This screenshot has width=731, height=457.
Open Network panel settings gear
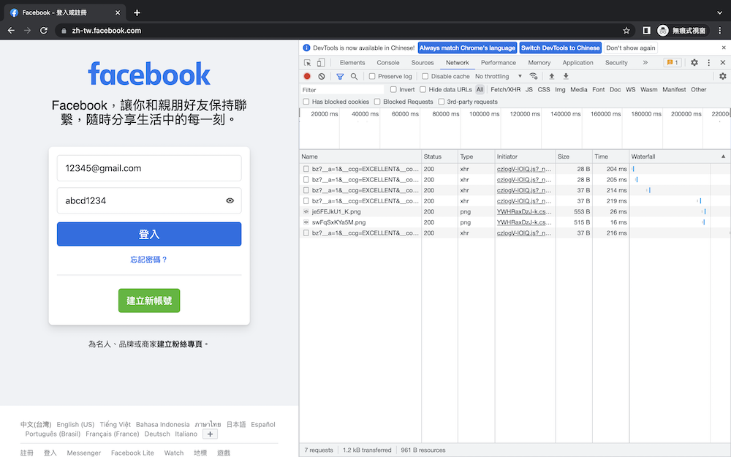pos(723,76)
